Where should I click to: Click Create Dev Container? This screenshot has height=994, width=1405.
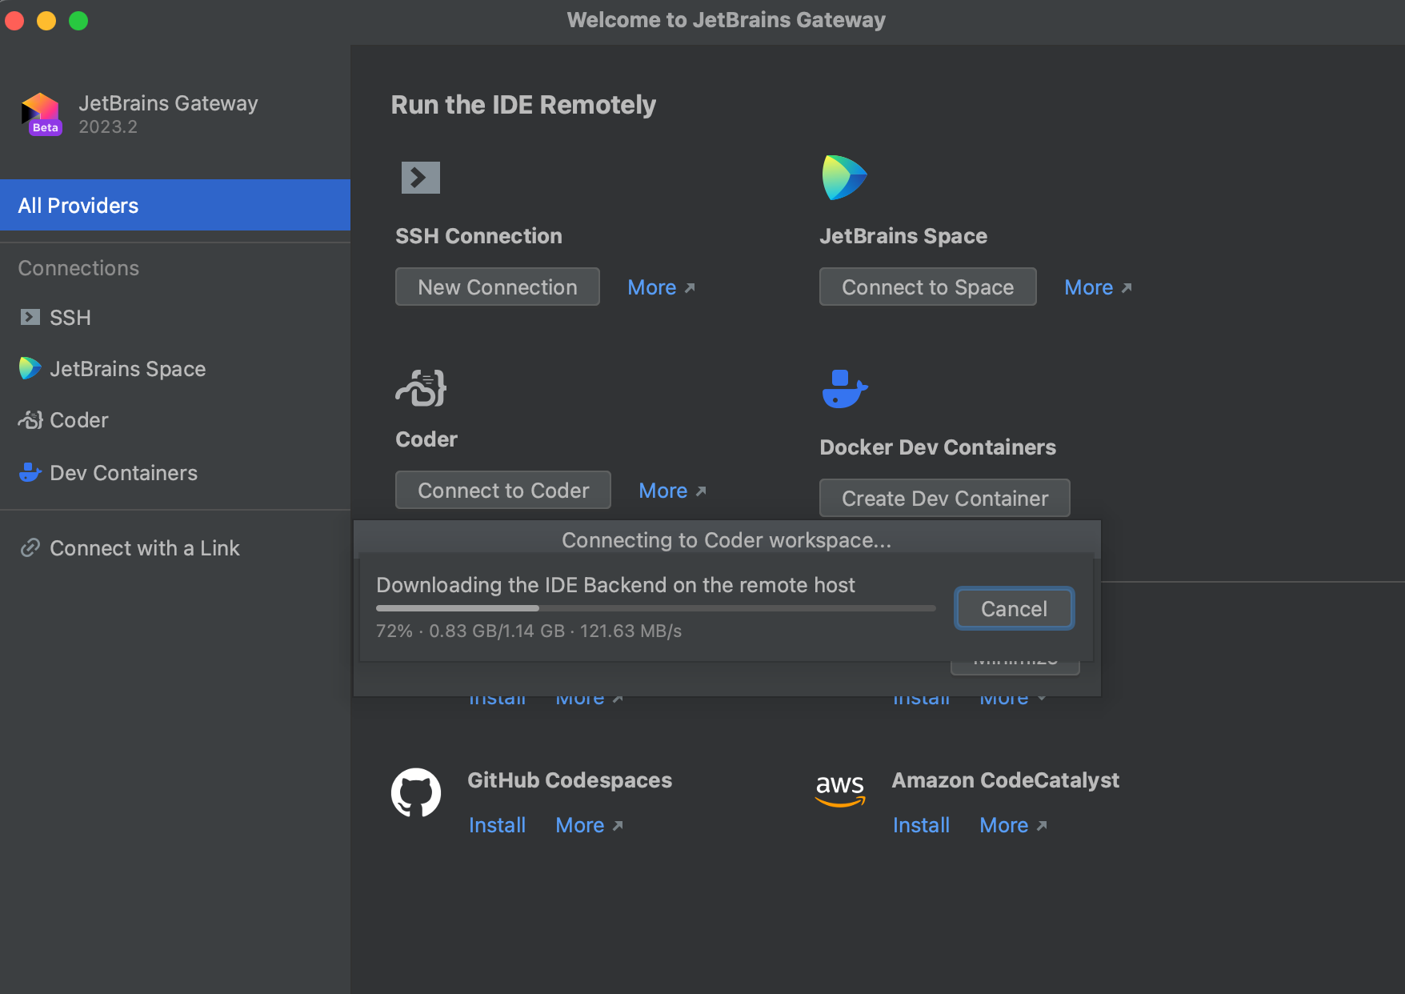pyautogui.click(x=944, y=498)
